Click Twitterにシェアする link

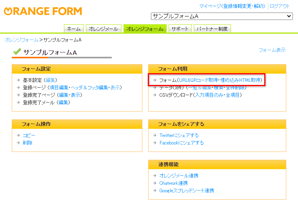point(179,135)
